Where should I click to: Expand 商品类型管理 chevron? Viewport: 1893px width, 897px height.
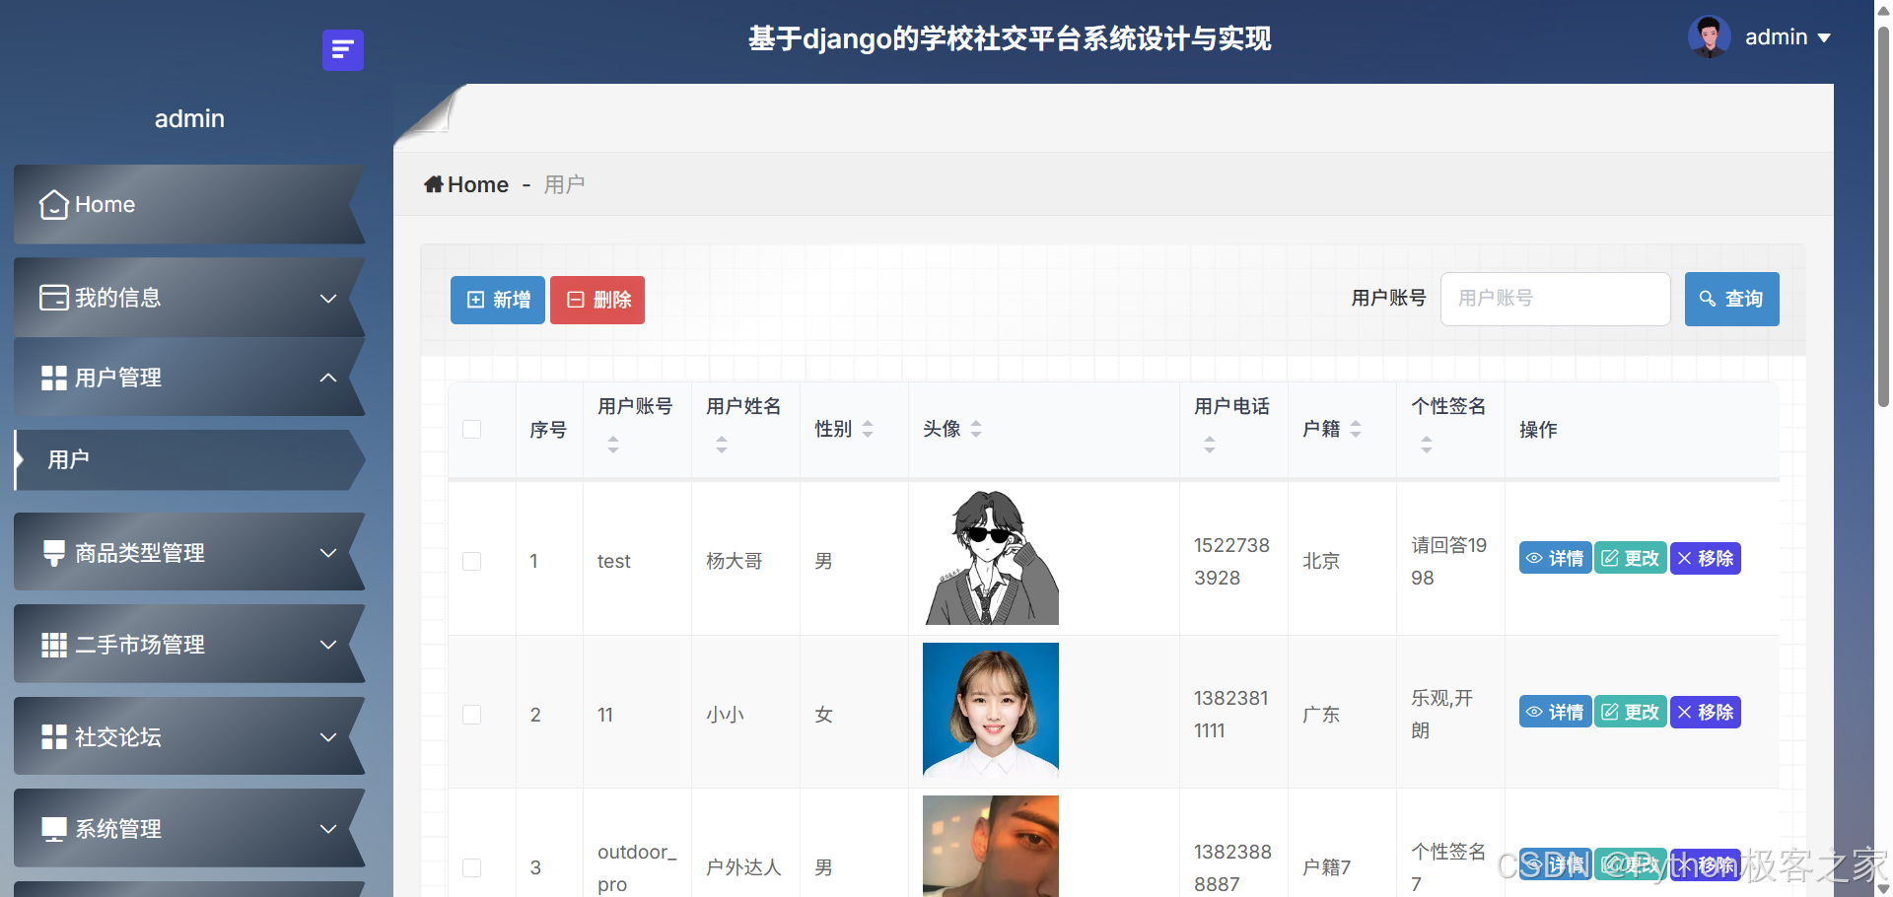coord(328,553)
